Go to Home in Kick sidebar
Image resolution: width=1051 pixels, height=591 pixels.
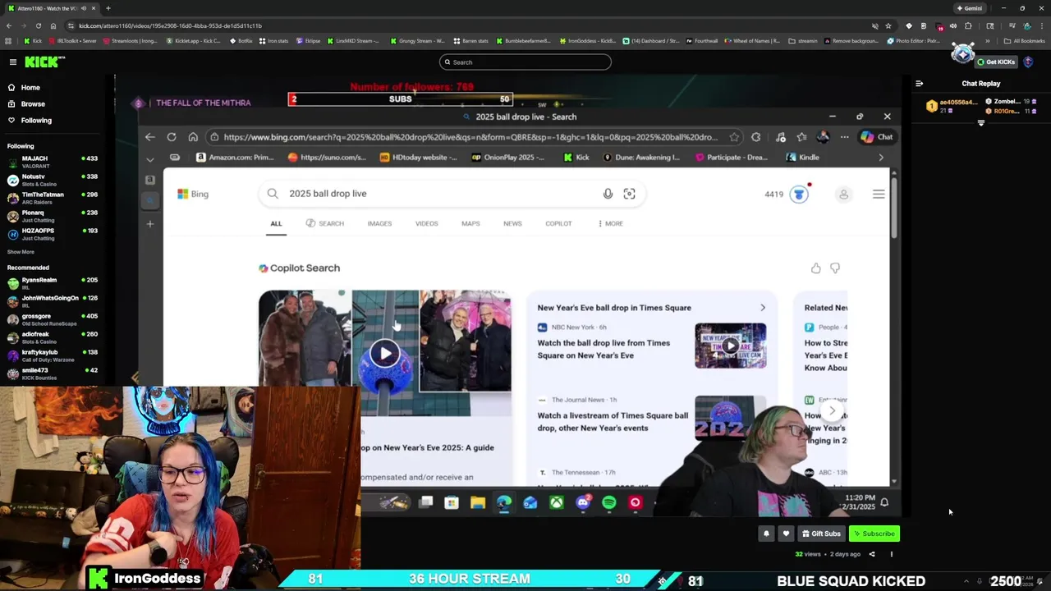pos(30,88)
